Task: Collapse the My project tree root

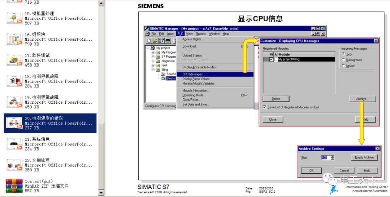Action: pyautogui.click(x=148, y=48)
